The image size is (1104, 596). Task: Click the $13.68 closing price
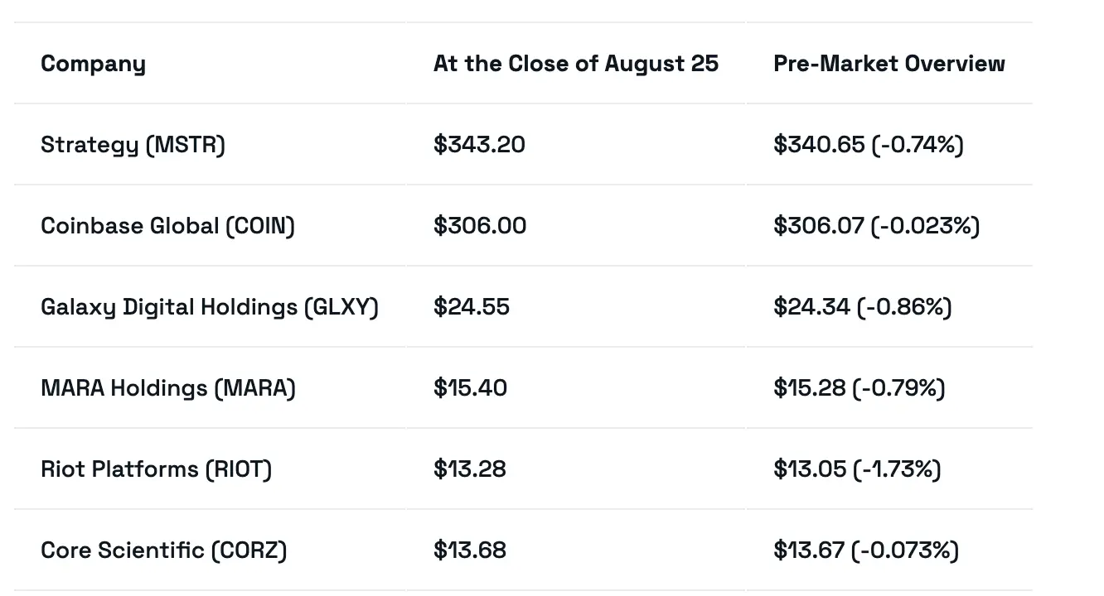[469, 550]
